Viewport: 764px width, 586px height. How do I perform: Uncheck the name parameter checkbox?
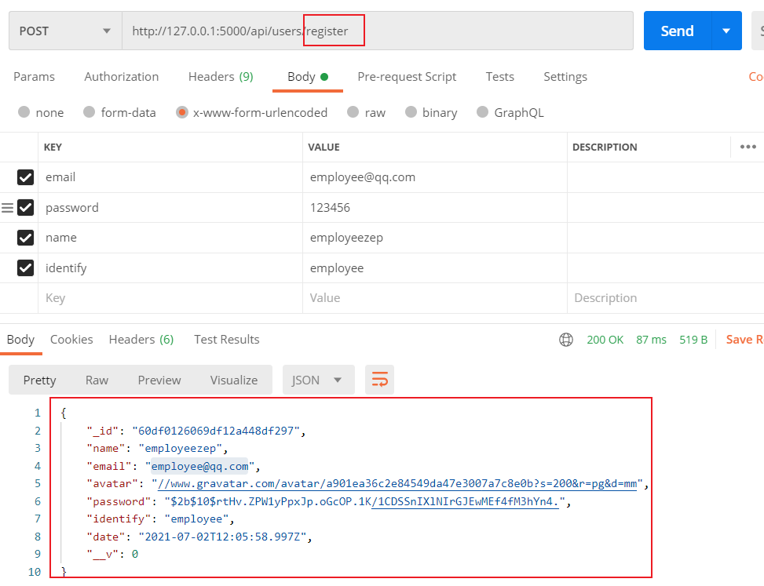[x=25, y=238]
